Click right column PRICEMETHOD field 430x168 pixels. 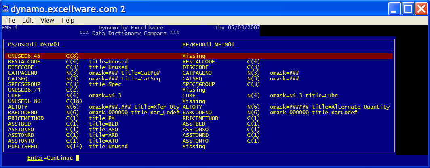coord(200,118)
